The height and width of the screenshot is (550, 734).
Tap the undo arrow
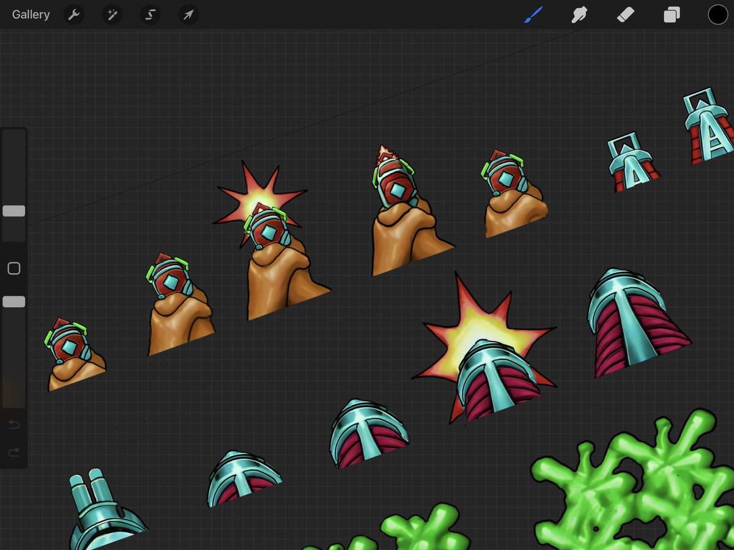14,425
